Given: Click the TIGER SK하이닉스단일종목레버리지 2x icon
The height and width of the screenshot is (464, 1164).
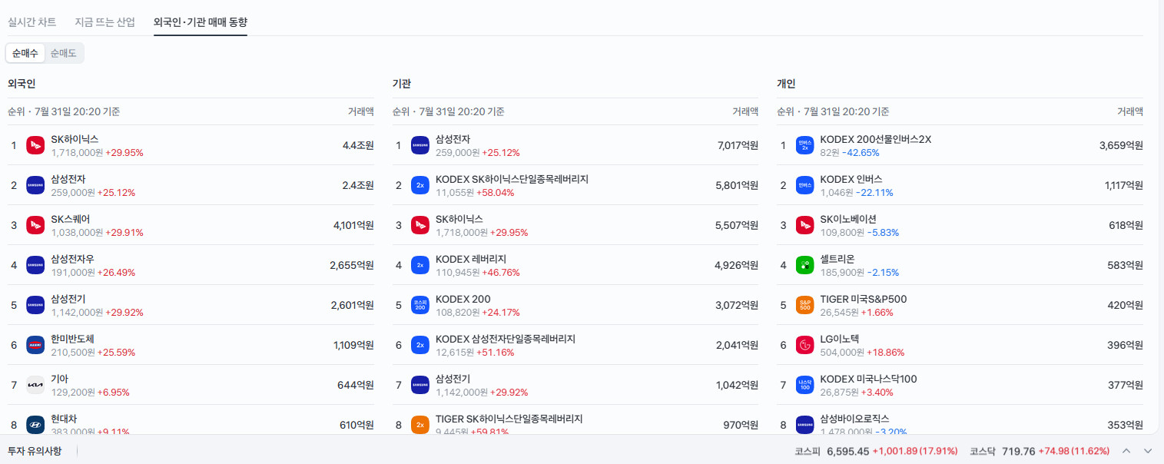Looking at the screenshot, I should point(420,425).
